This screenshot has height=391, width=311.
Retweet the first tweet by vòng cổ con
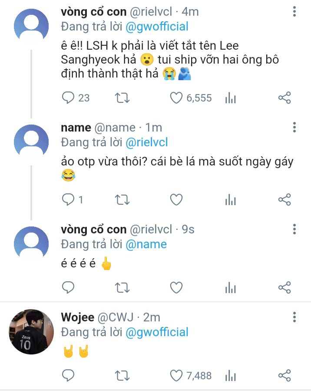click(122, 98)
